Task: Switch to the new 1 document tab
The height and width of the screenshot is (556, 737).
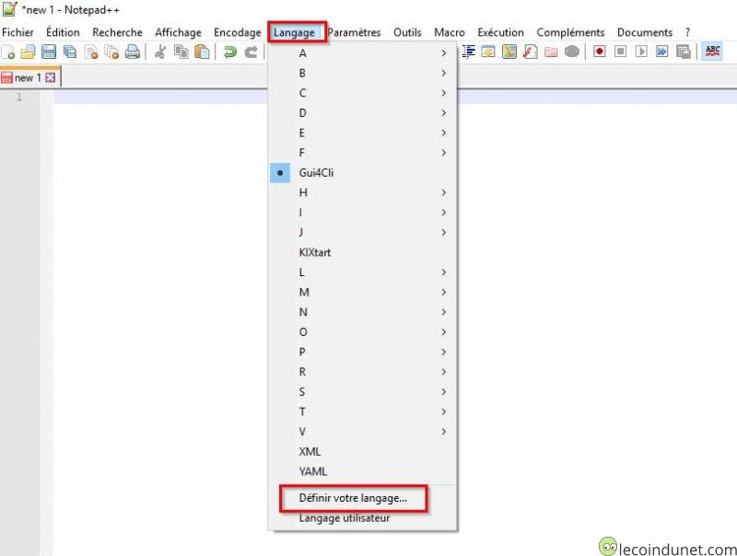Action: 28,78
